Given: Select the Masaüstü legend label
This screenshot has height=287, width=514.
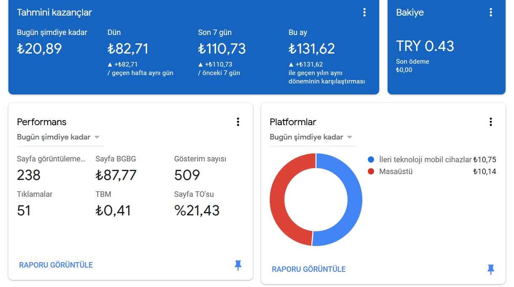Looking at the screenshot, I should (x=396, y=172).
